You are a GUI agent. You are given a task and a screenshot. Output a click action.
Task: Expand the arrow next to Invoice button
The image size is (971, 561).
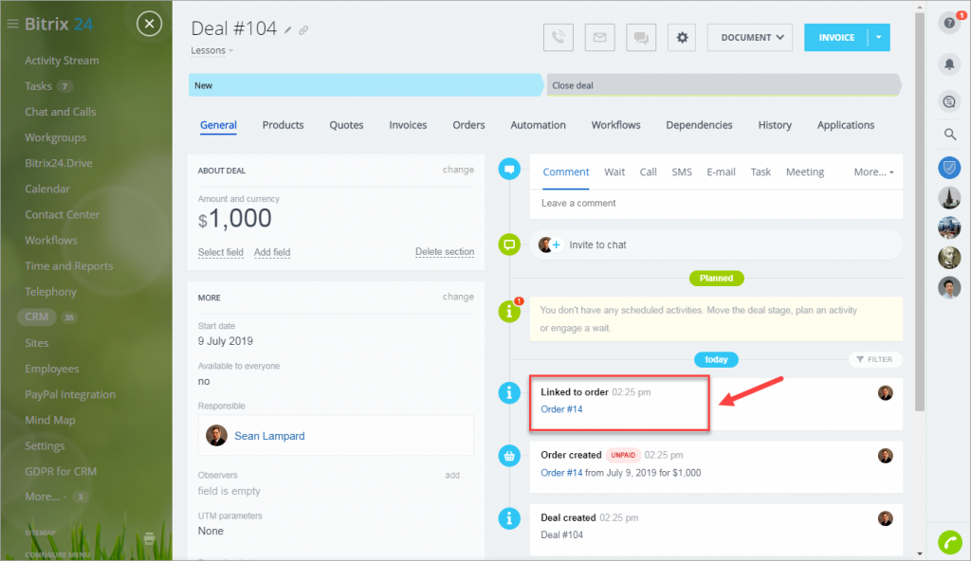(879, 38)
